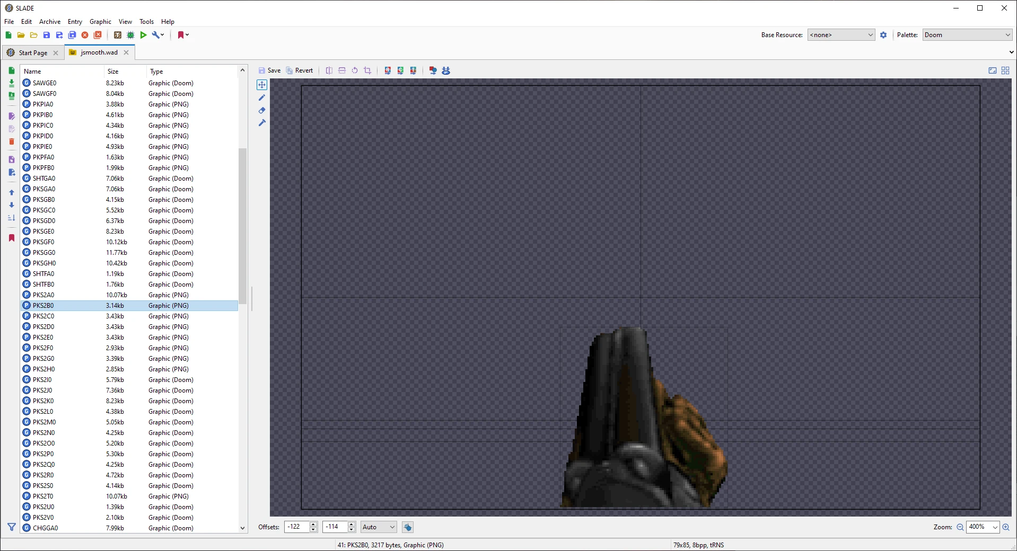1017x551 pixels.
Task: Click the green Run Archive play icon
Action: [x=143, y=35]
